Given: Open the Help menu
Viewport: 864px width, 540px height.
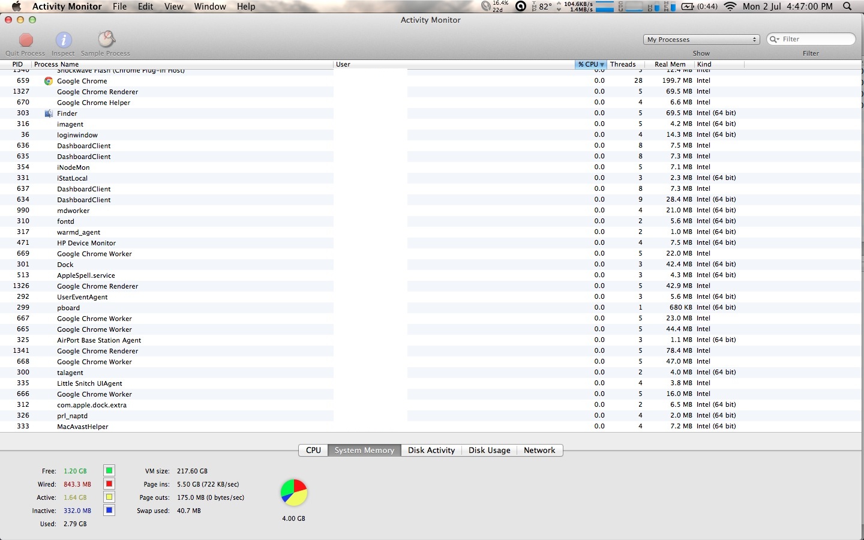Looking at the screenshot, I should [x=246, y=7].
